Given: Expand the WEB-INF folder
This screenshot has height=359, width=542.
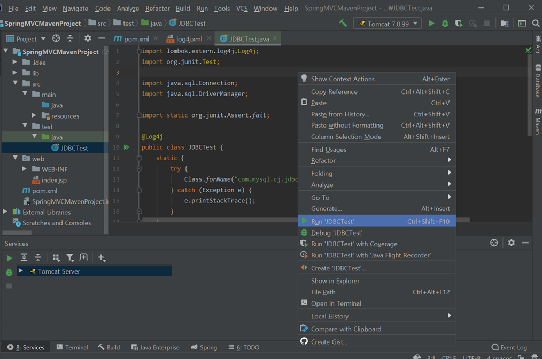Looking at the screenshot, I should pos(24,169).
